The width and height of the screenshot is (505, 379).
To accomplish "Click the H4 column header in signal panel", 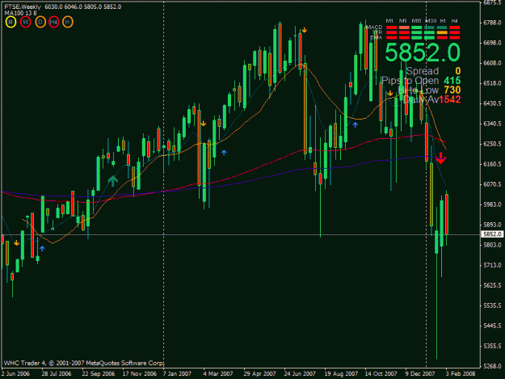I will tap(454, 21).
